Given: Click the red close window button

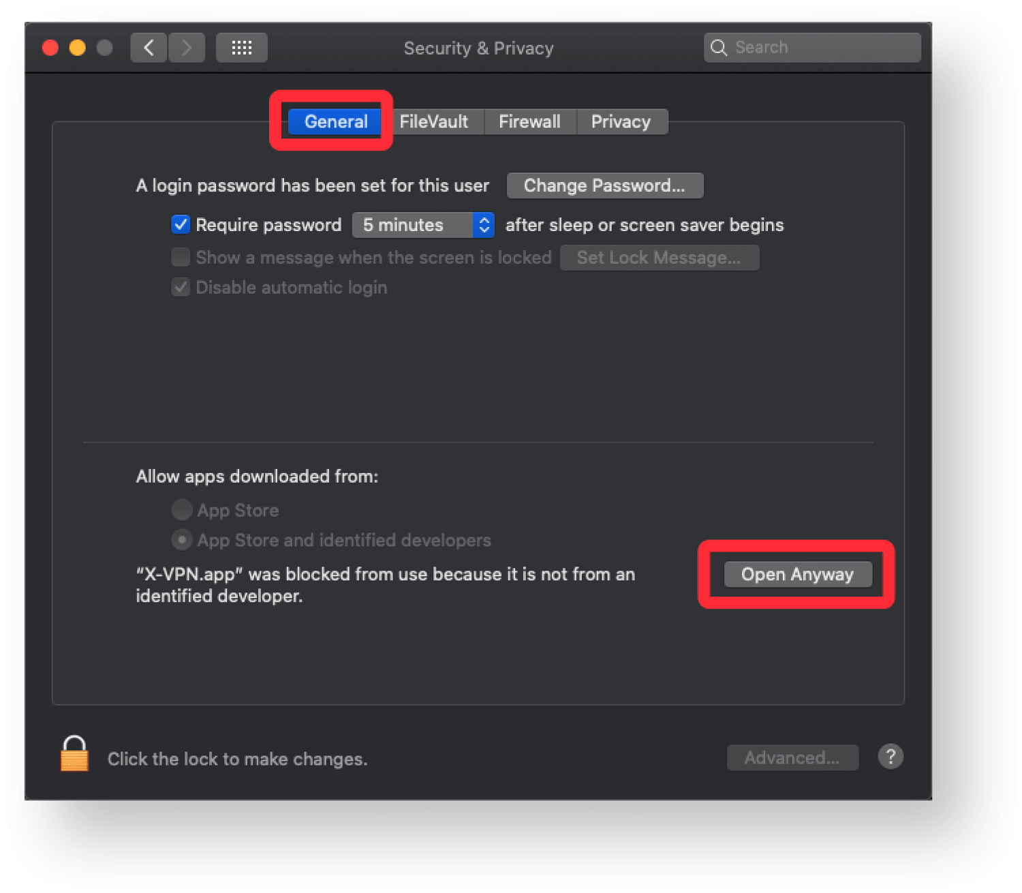Looking at the screenshot, I should (x=50, y=48).
